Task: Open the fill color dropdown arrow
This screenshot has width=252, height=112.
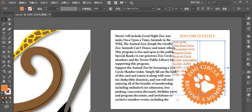Action: (x=25, y=9)
